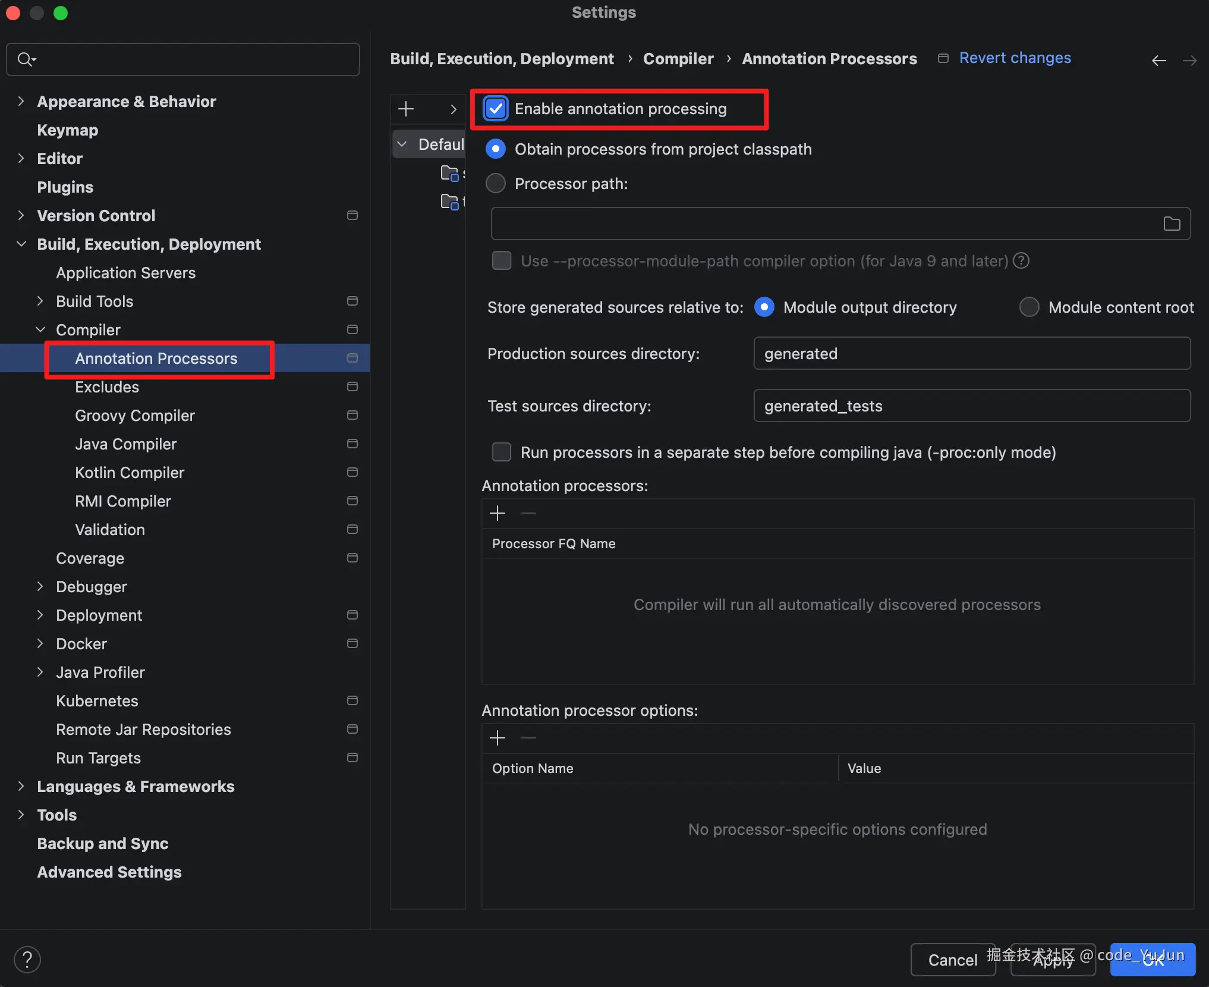Screen dimensions: 1209x987
Task: Click the folder browse icon in processor path
Action: (1171, 224)
